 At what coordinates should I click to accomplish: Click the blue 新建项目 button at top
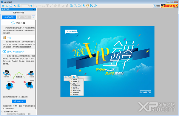pyautogui.click(x=9, y=17)
